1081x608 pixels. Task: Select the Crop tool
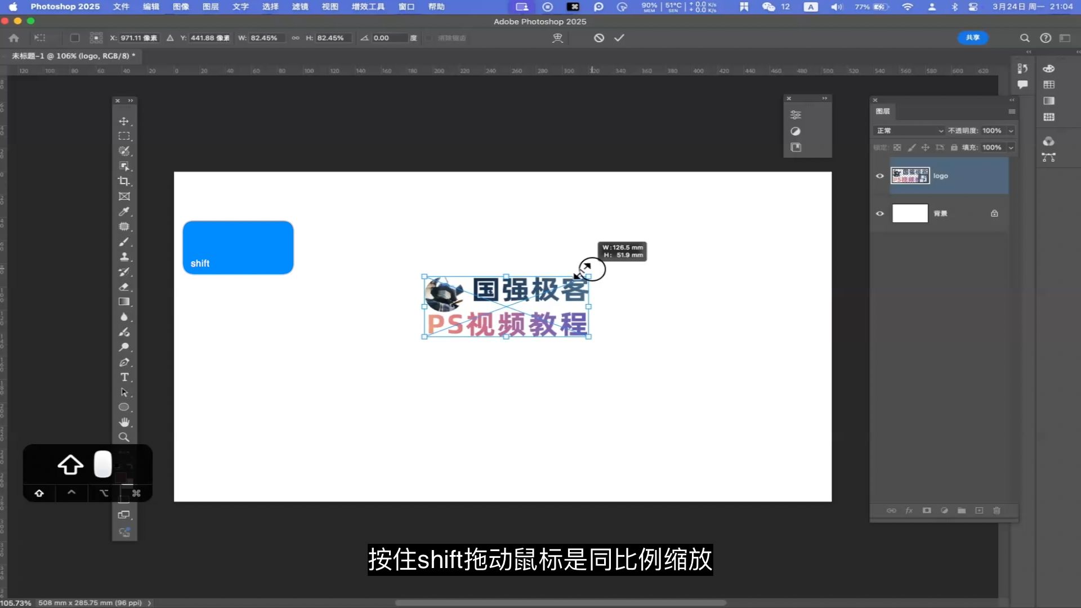click(124, 181)
